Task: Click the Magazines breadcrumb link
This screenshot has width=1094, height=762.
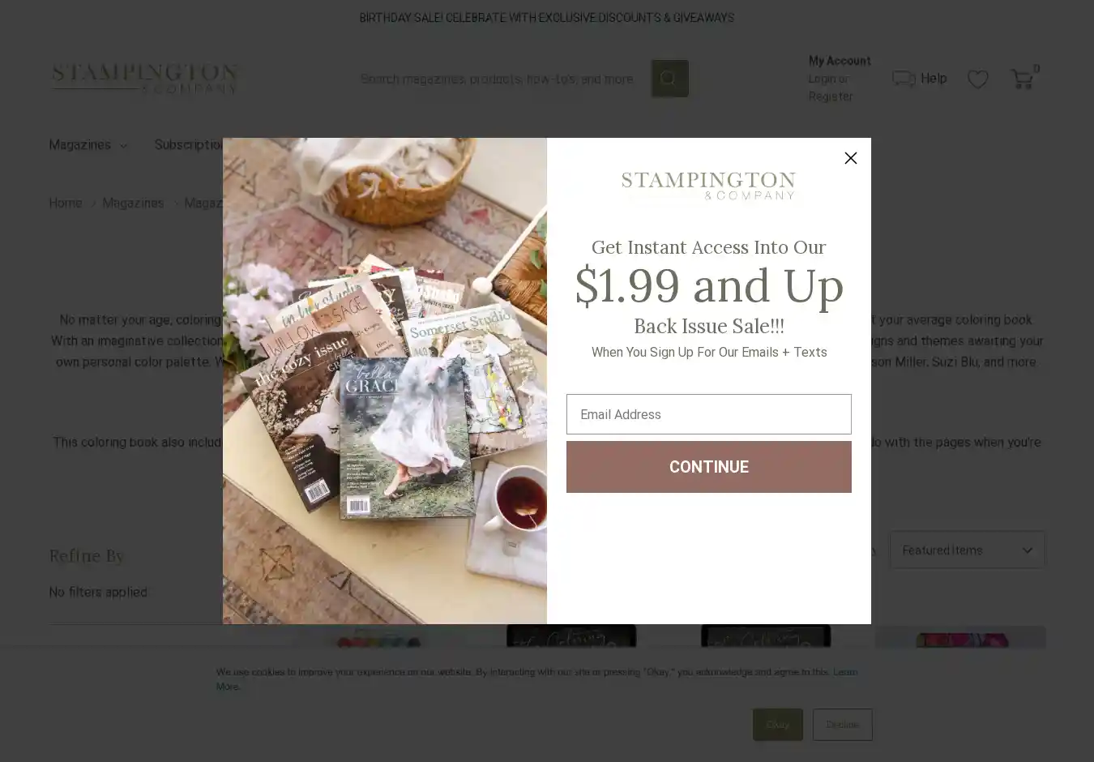Action: [x=133, y=203]
